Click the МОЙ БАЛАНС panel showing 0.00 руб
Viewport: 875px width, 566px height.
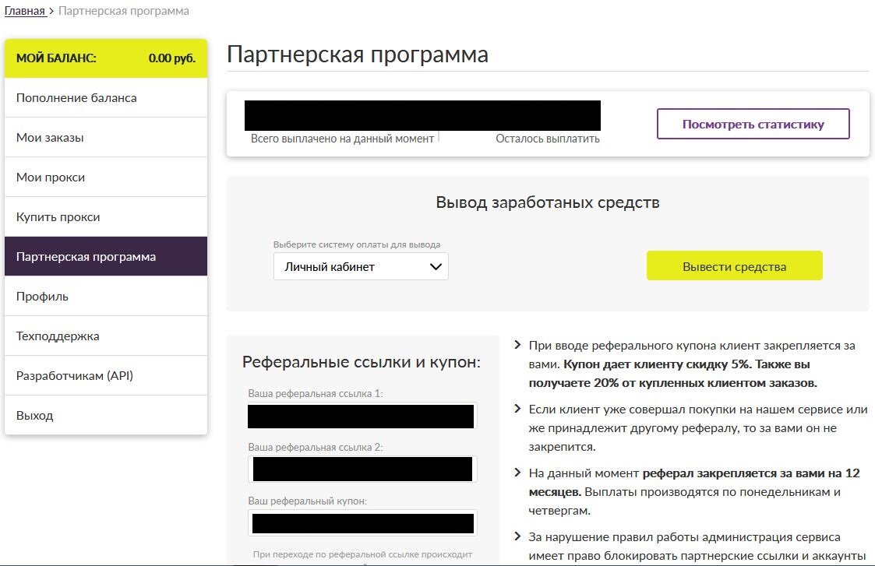click(106, 58)
